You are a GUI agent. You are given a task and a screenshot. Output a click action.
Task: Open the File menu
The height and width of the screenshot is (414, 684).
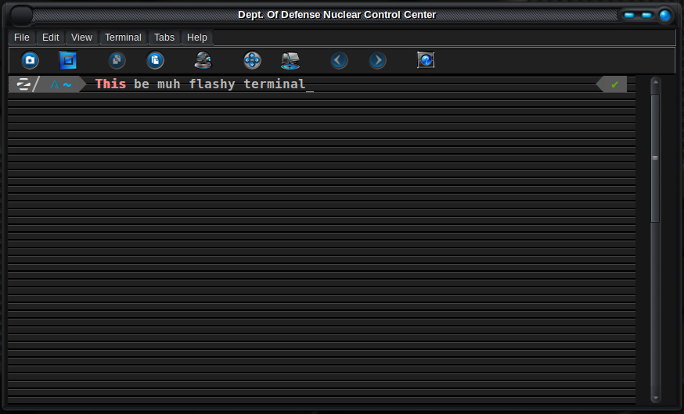[22, 37]
